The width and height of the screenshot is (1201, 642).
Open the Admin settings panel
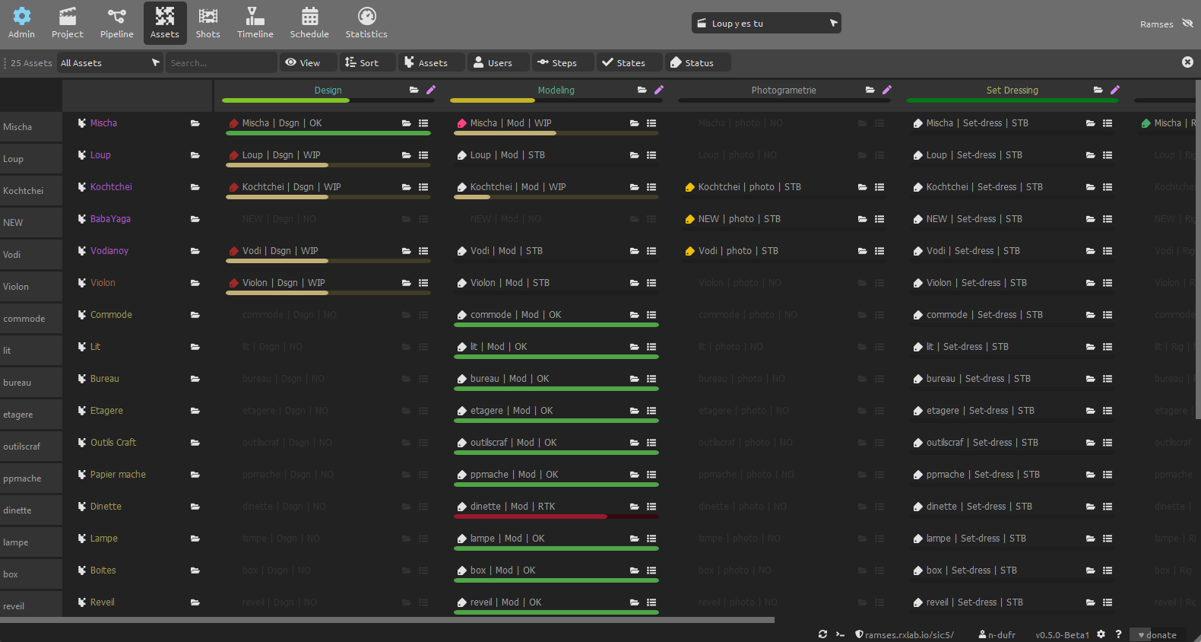tap(21, 23)
